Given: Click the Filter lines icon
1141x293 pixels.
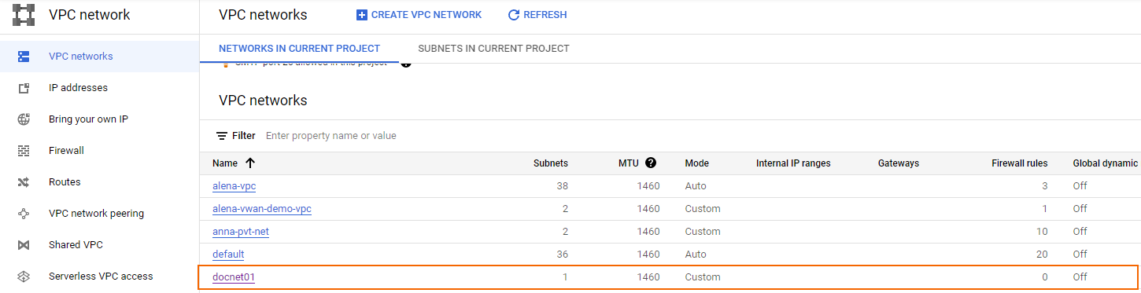Looking at the screenshot, I should pyautogui.click(x=222, y=136).
